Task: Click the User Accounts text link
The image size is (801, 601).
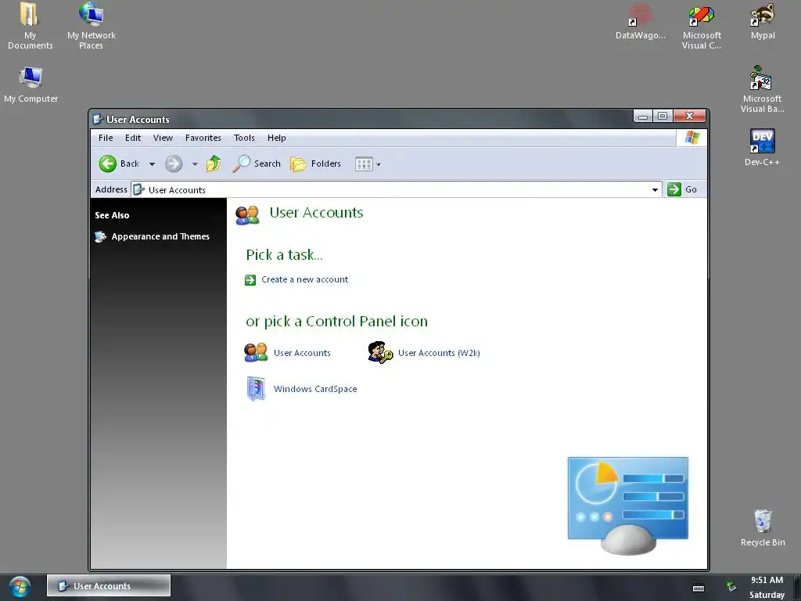Action: (x=302, y=353)
